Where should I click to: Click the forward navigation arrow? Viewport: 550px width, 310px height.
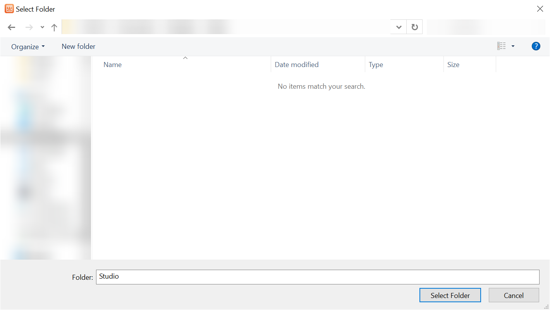29,27
